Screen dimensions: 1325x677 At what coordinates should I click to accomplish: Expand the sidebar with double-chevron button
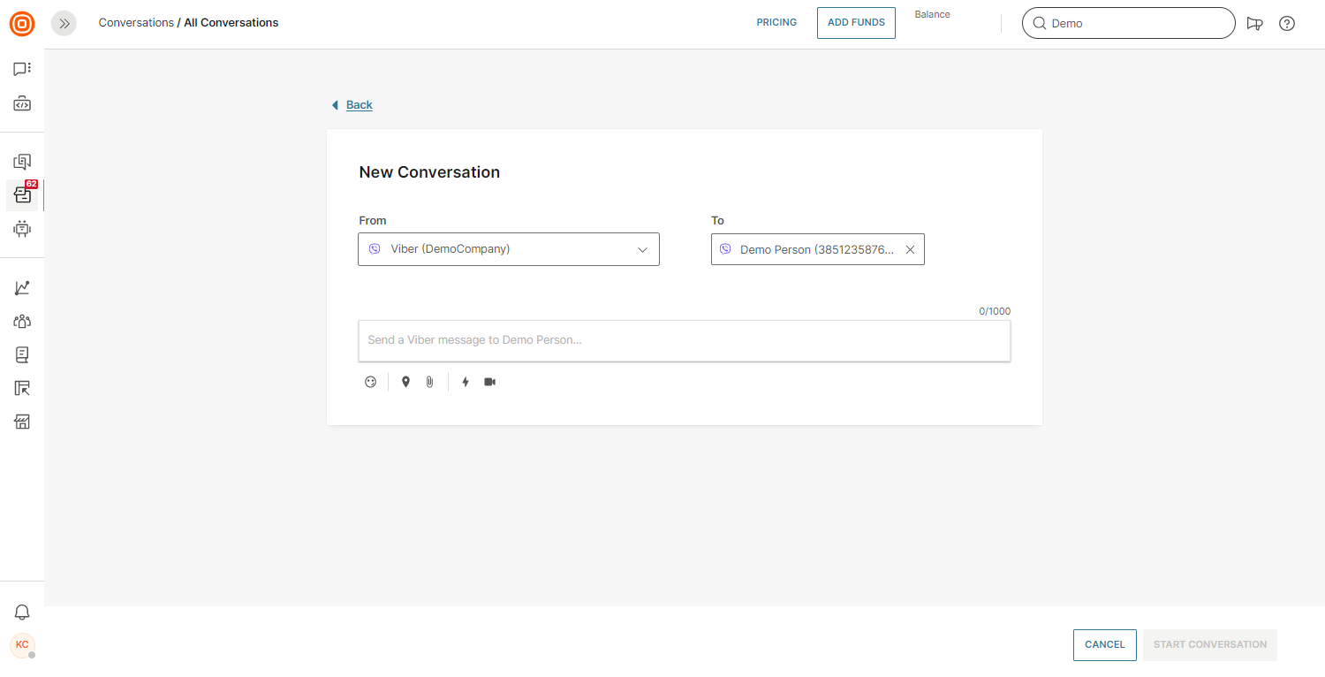coord(64,24)
